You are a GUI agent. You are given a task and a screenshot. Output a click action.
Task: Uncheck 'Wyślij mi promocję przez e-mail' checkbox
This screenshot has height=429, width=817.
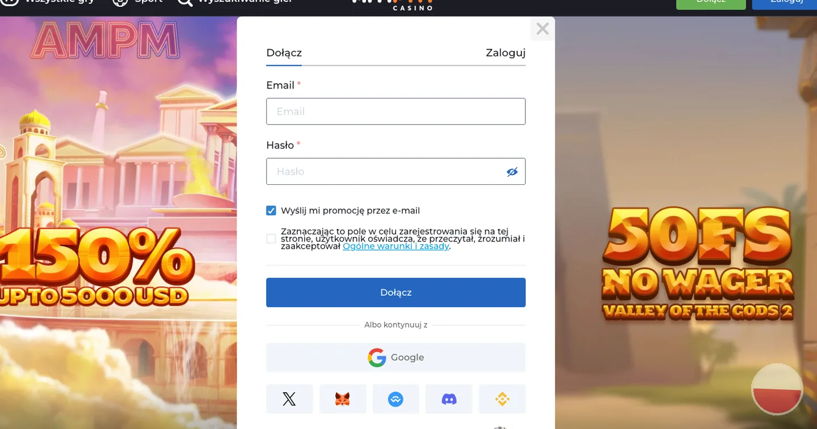pos(271,211)
